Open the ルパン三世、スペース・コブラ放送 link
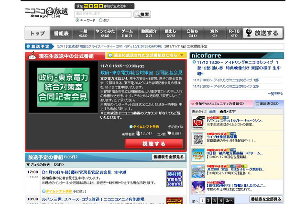 (x=93, y=199)
